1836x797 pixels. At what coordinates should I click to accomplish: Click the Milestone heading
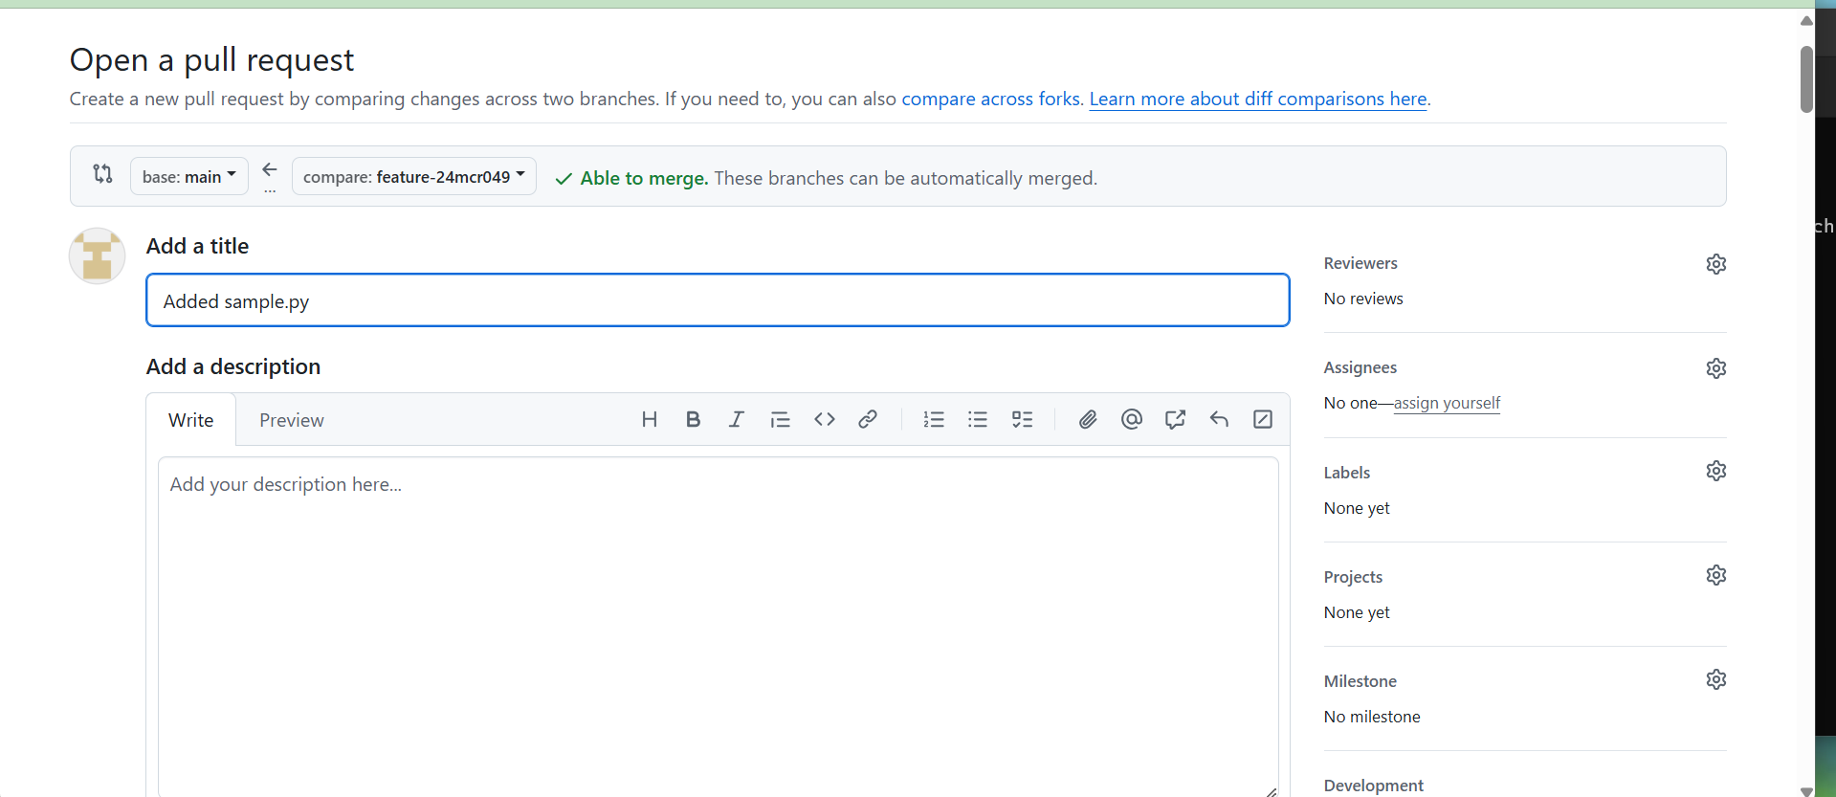point(1360,681)
